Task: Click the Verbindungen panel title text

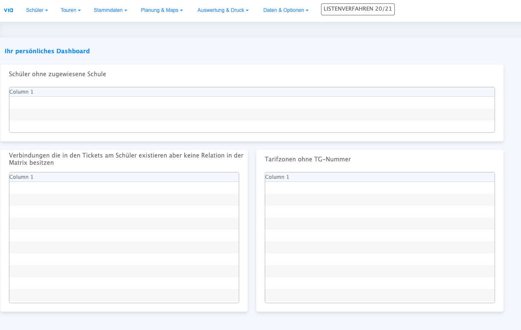Action: 126,159
